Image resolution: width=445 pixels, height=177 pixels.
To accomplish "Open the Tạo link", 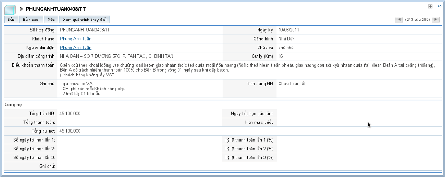I will tap(438, 6).
